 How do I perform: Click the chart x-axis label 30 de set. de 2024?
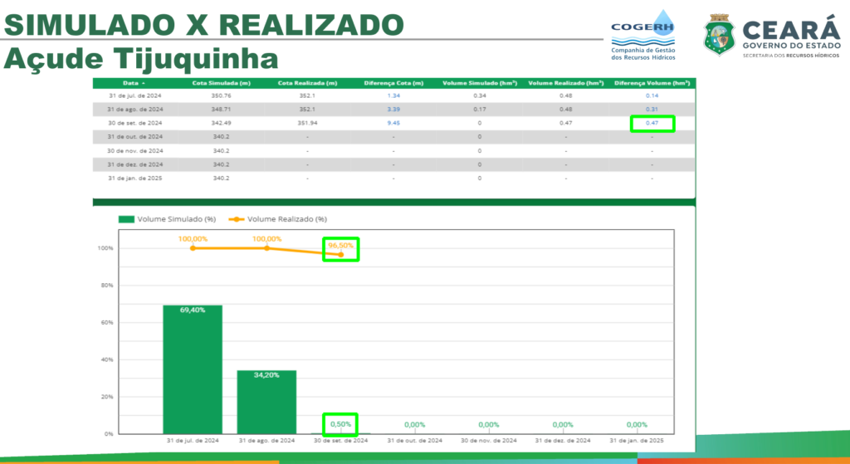coord(341,441)
